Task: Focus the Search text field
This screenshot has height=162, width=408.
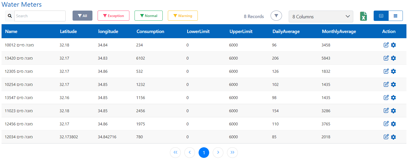Action: [x=40, y=16]
